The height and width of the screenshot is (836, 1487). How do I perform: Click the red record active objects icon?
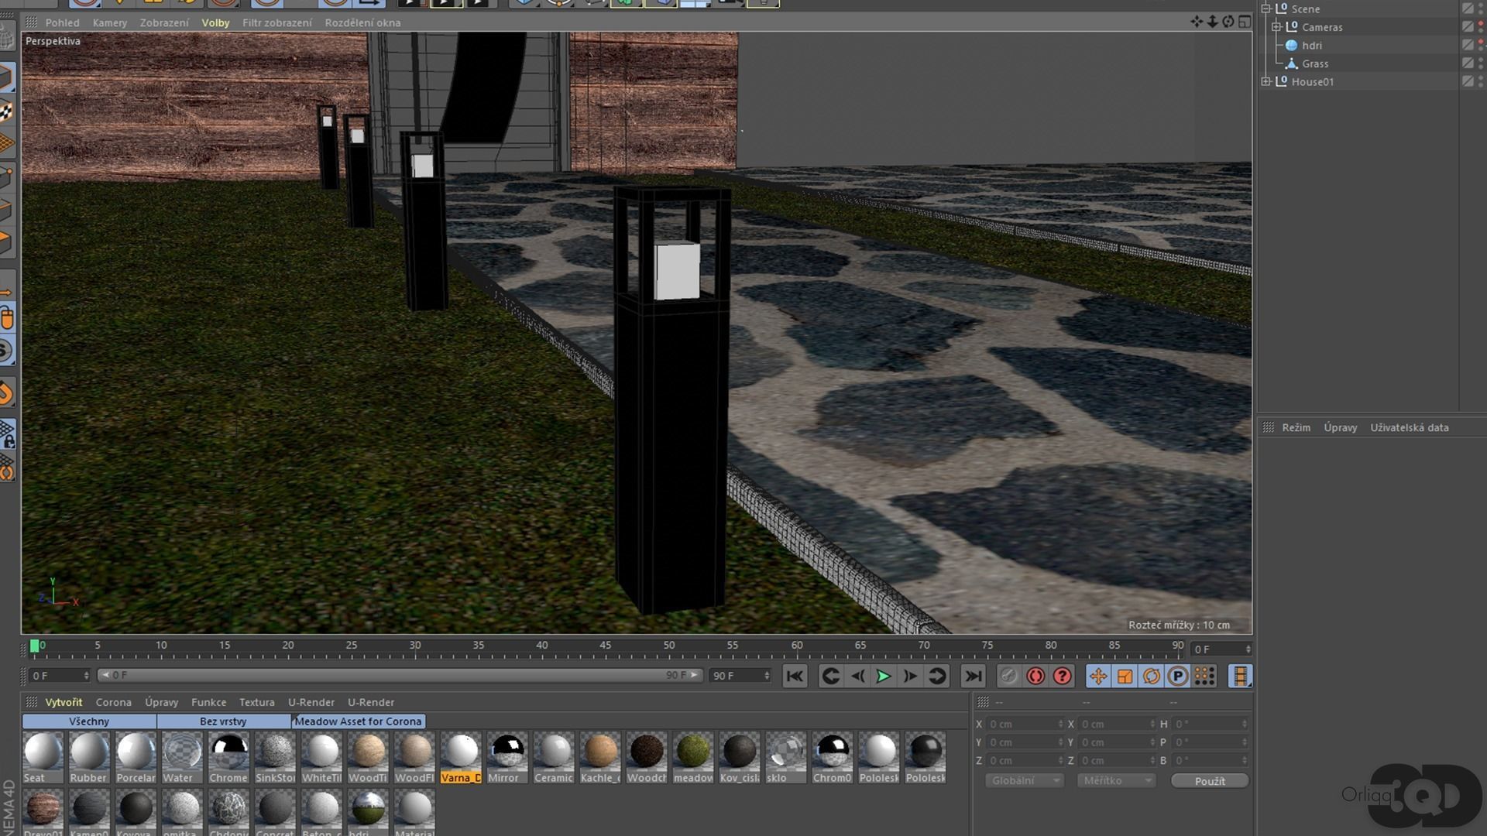tap(1035, 676)
